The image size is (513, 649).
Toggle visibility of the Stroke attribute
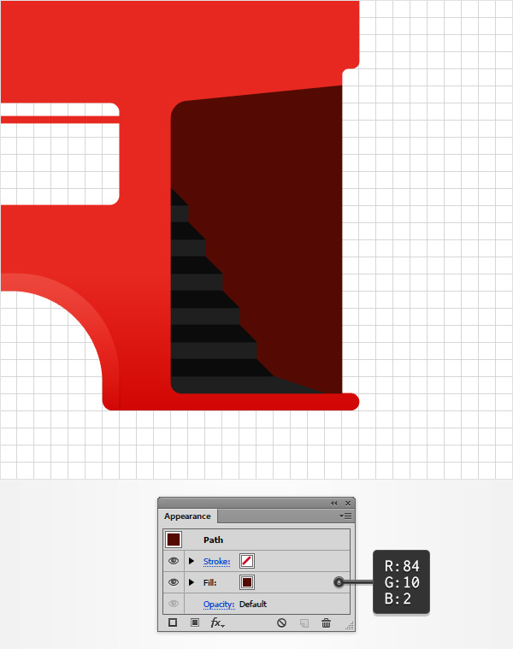pos(174,561)
